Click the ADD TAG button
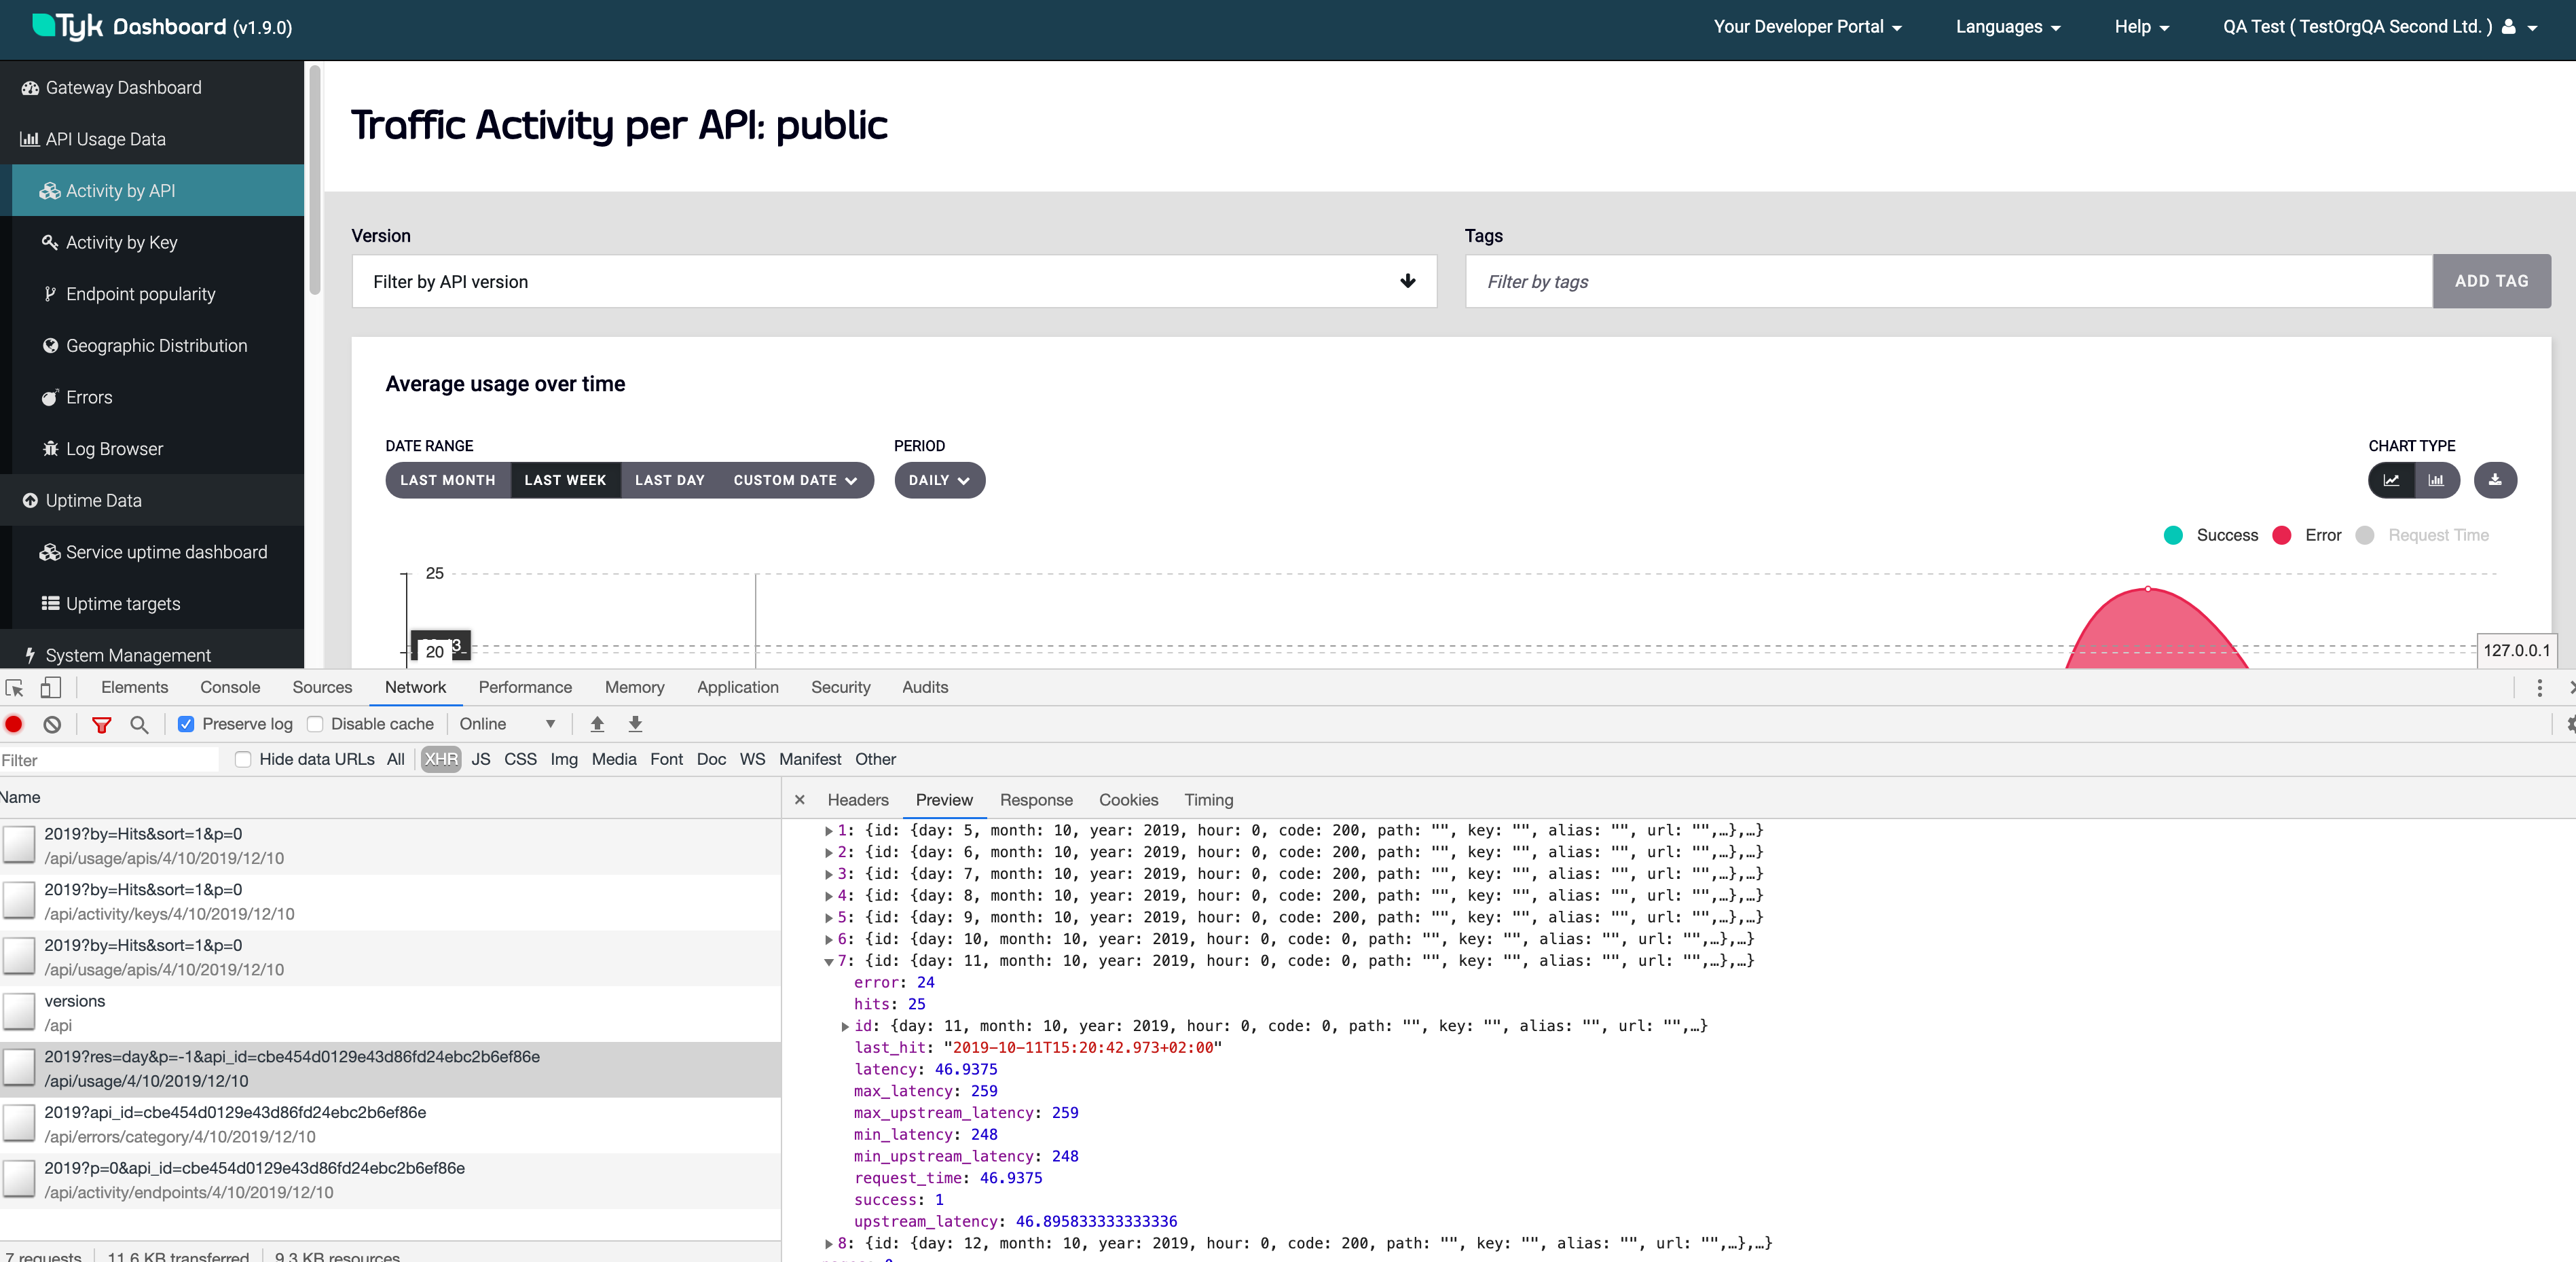The width and height of the screenshot is (2576, 1262). click(x=2492, y=281)
